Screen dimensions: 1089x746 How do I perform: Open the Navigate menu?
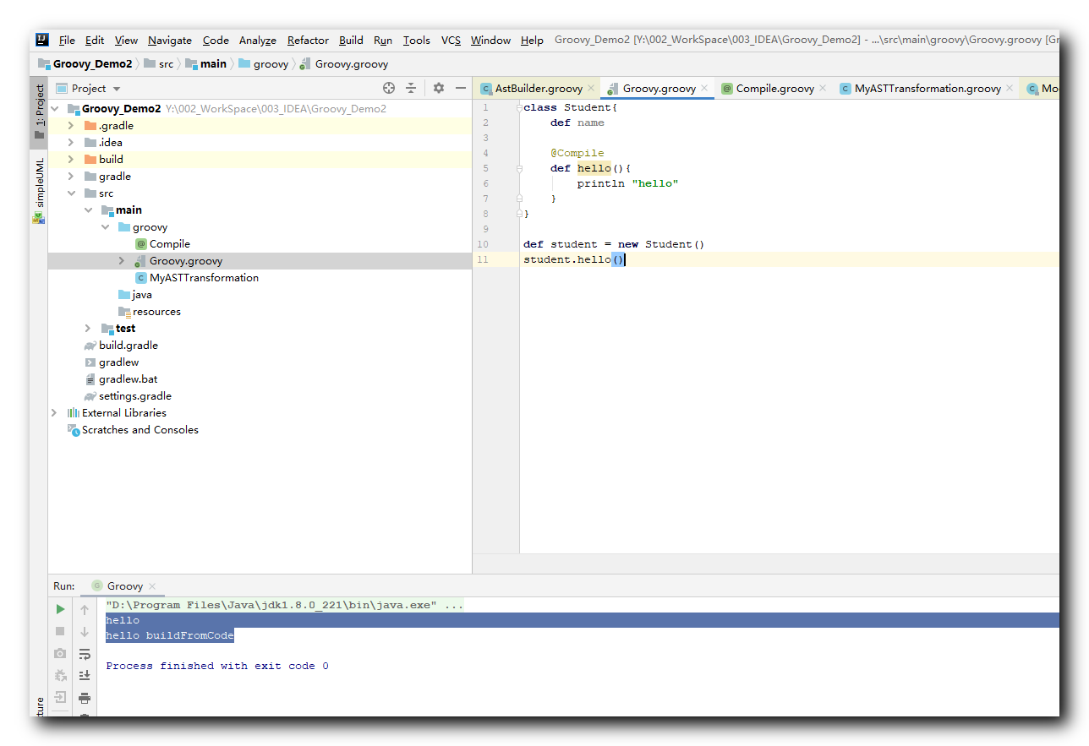(x=170, y=40)
